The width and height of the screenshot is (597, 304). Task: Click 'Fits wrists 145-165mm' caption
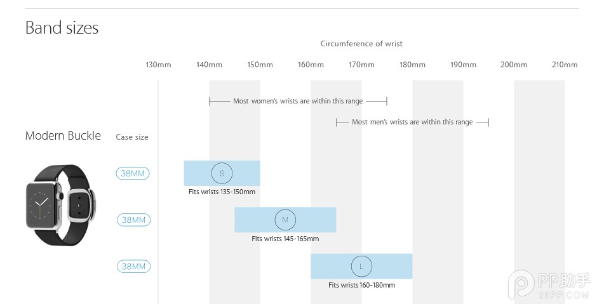tap(285, 239)
